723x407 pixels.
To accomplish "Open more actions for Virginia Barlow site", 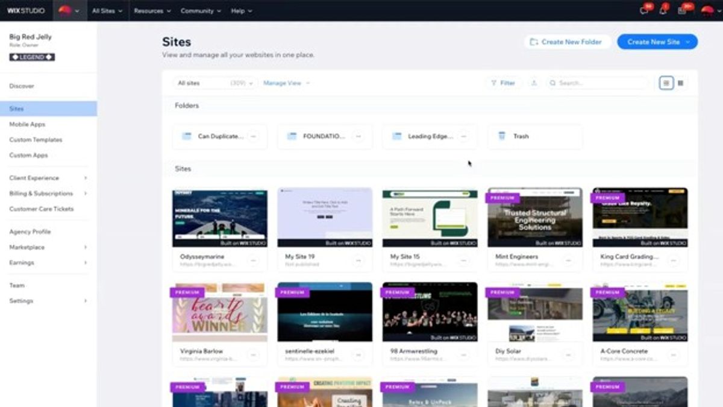I will tap(253, 355).
